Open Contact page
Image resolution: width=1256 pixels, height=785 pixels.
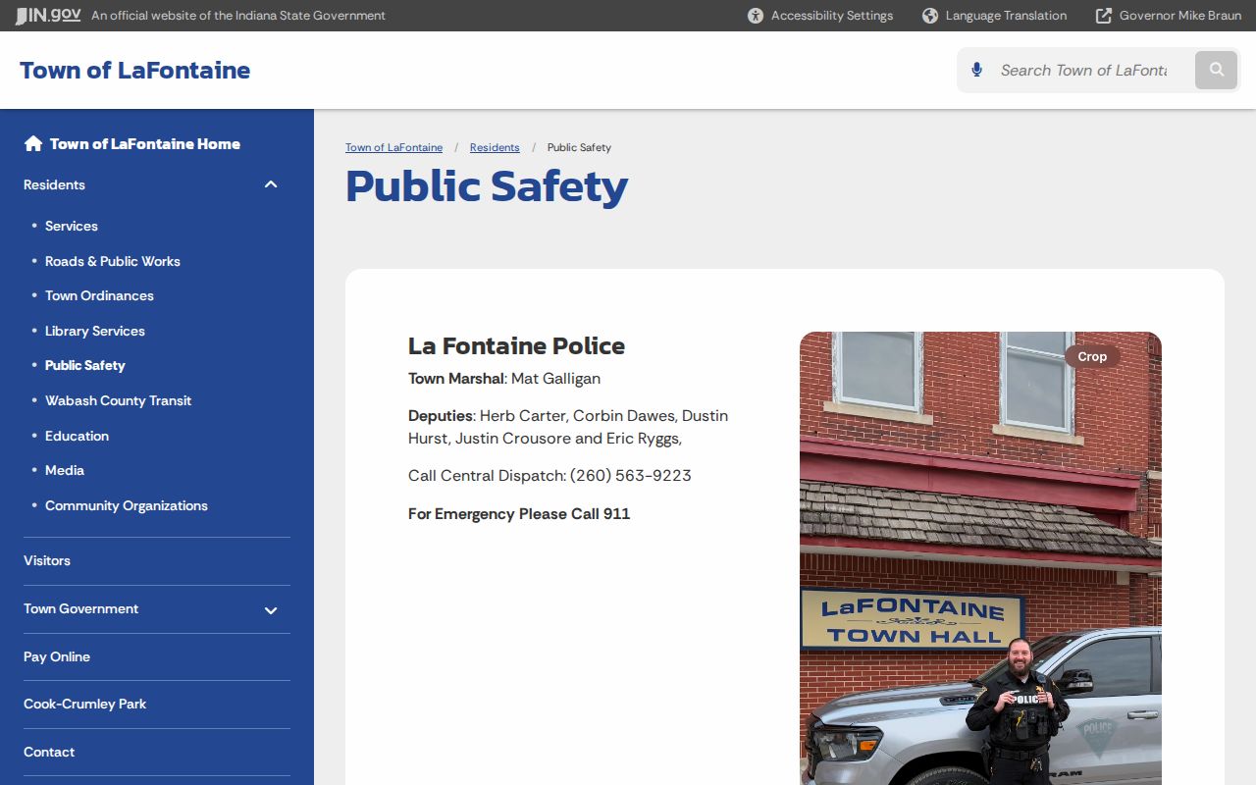[x=49, y=752]
